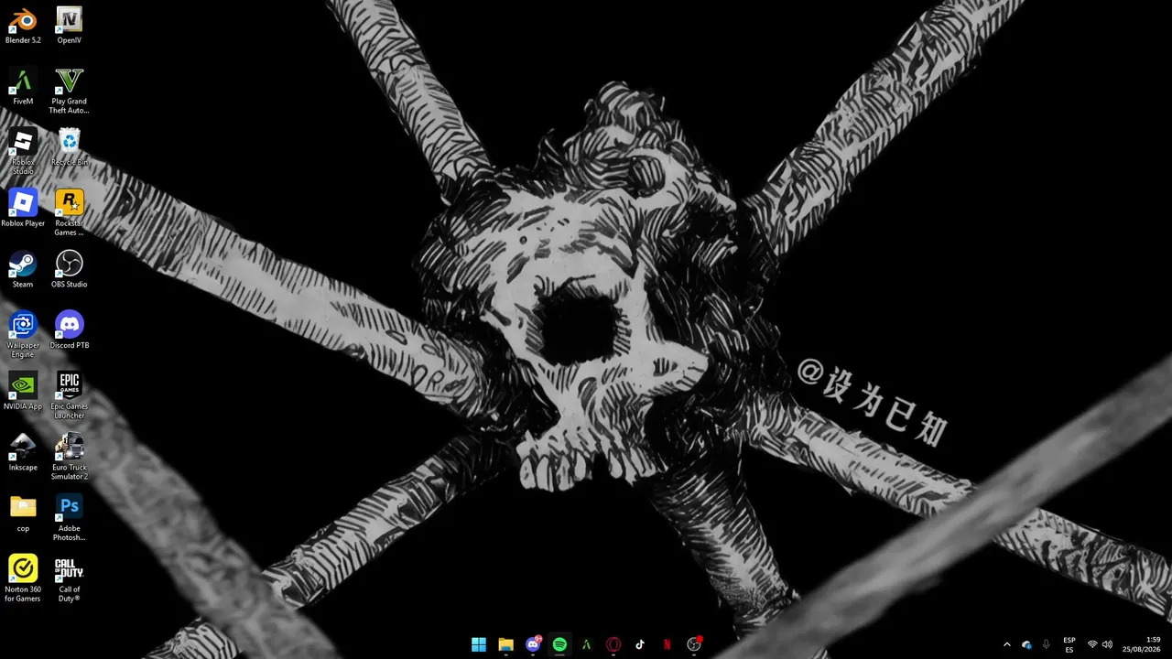The width and height of the screenshot is (1172, 659).
Task: Select the Play Grand Theft Auto shortcut
Action: pyautogui.click(x=70, y=92)
